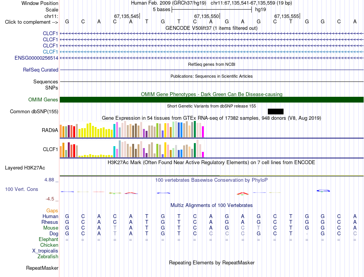
Task: Open the CLCF1 GTEx expression bar chart
Action: click(x=132, y=148)
